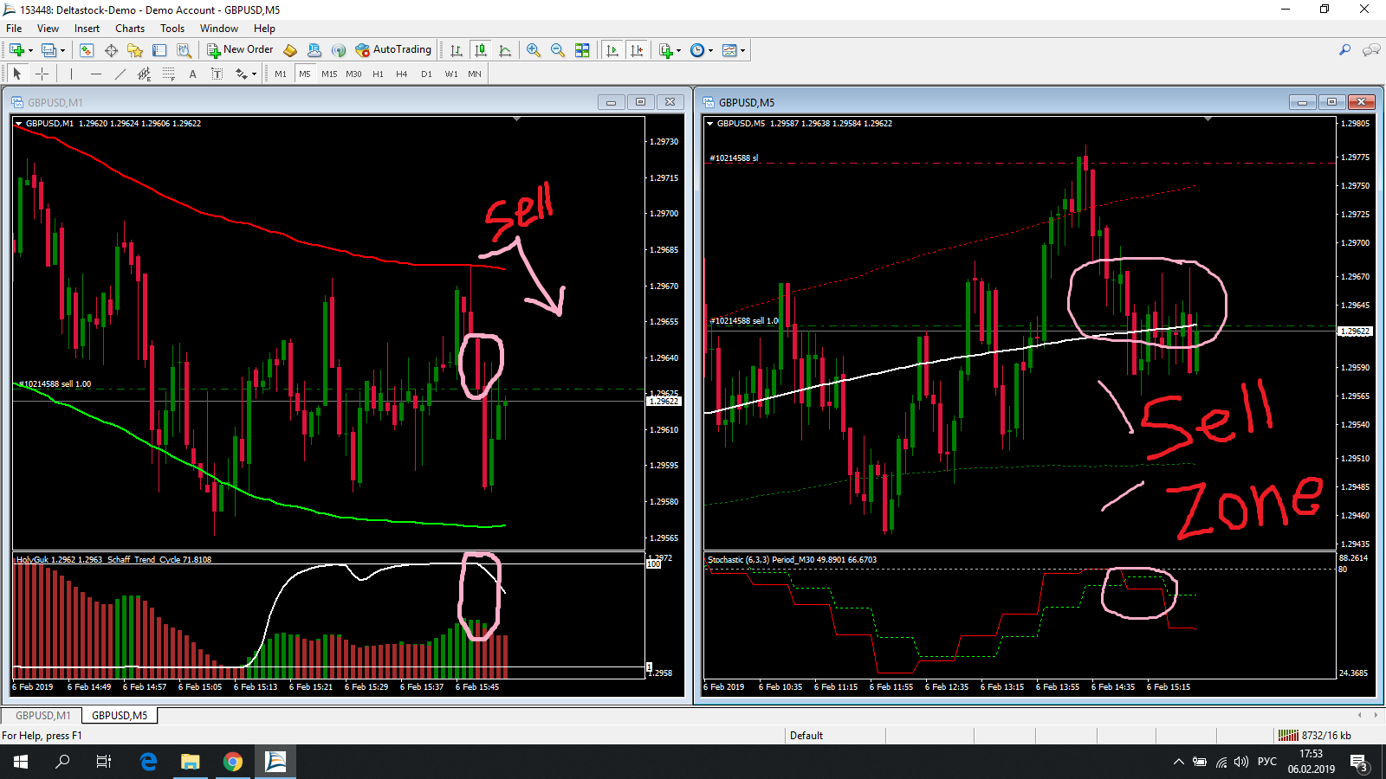Open the Profiles toolbar icon
The image size is (1386, 779).
click(x=49, y=50)
